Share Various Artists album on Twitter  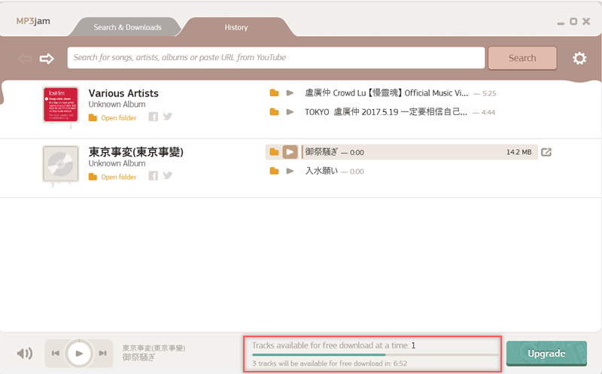tap(167, 117)
